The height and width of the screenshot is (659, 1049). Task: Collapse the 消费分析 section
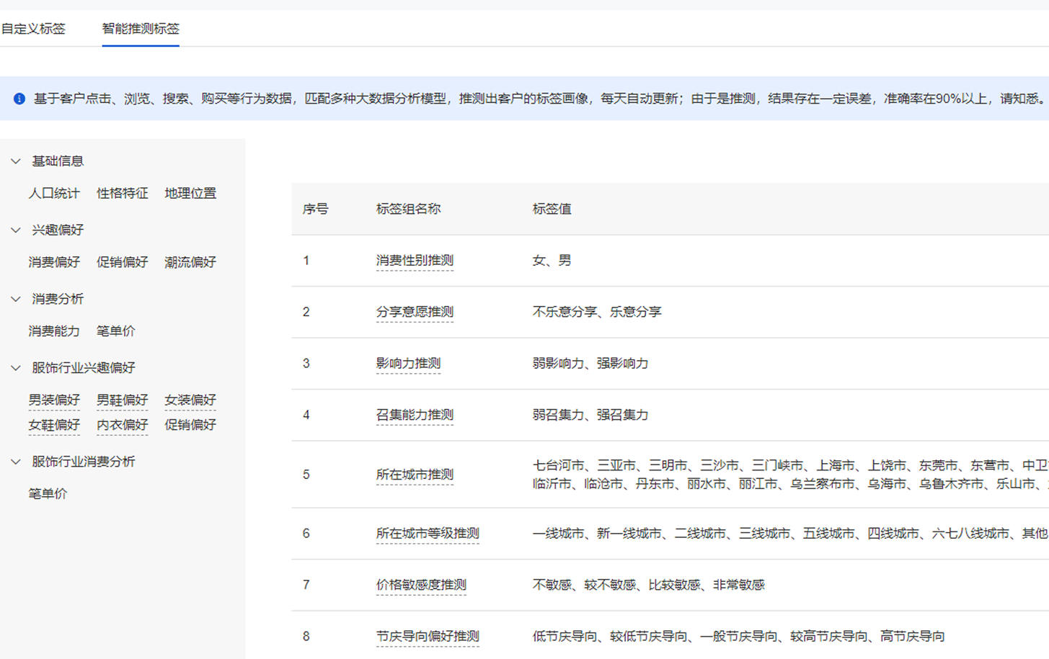point(16,298)
